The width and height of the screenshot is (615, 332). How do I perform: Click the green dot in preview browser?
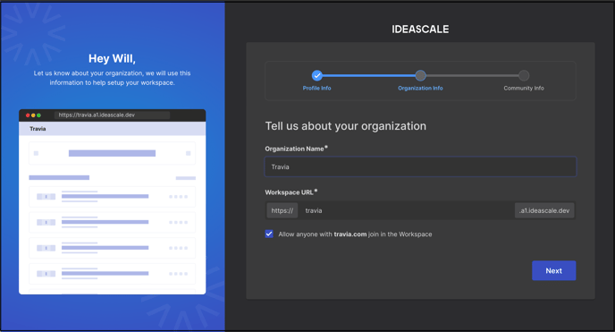click(x=38, y=115)
